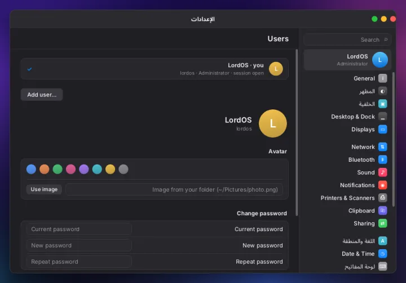Open General settings icon
This screenshot has width=406, height=283.
coord(382,78)
